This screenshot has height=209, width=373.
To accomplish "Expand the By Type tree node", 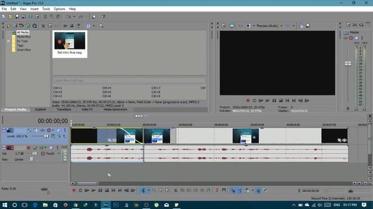I will tap(9, 41).
